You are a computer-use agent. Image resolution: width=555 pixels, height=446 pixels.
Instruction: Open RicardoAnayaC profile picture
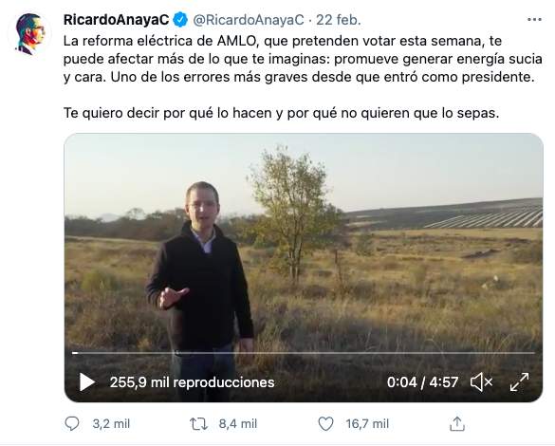(29, 34)
